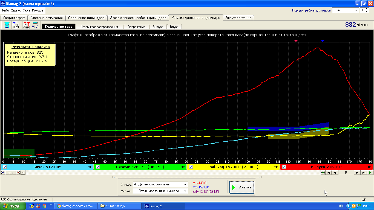Jump to the last frame
Screen dimensions: 374x210
(364, 173)
